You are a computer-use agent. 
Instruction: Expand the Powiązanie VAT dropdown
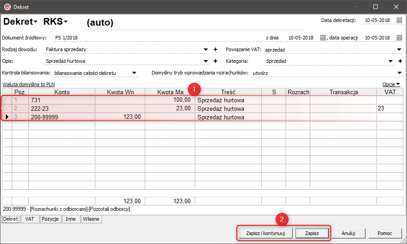[x=399, y=49]
